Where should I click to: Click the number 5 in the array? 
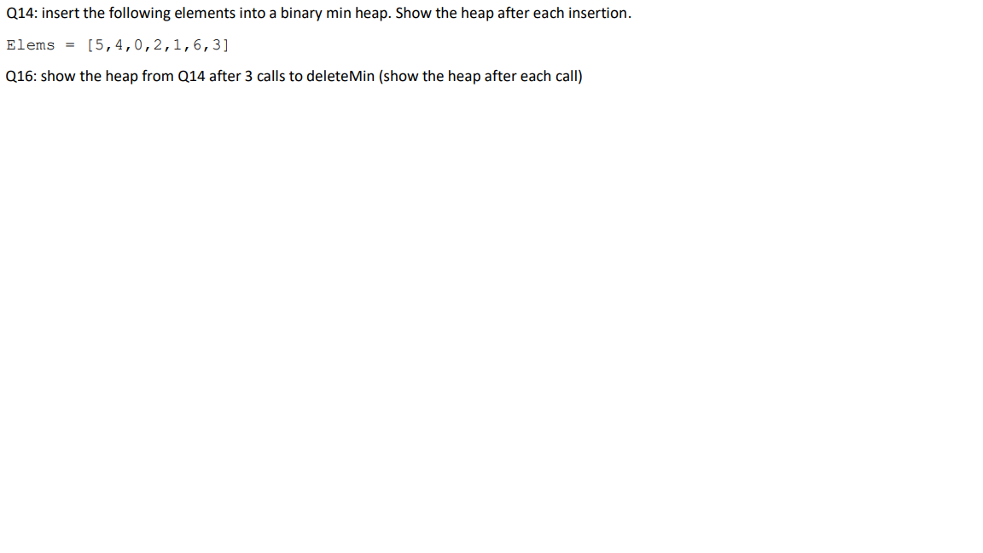[100, 45]
